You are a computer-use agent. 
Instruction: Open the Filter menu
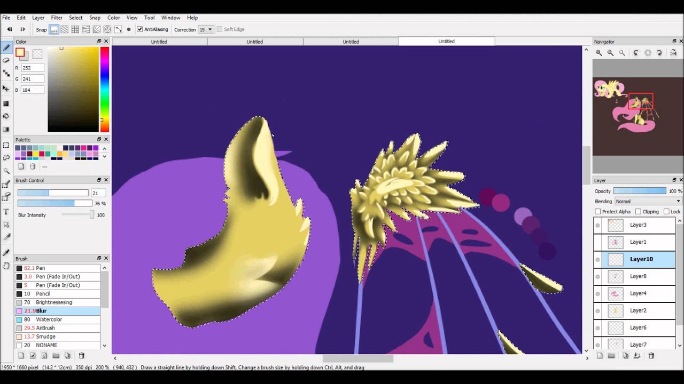57,18
